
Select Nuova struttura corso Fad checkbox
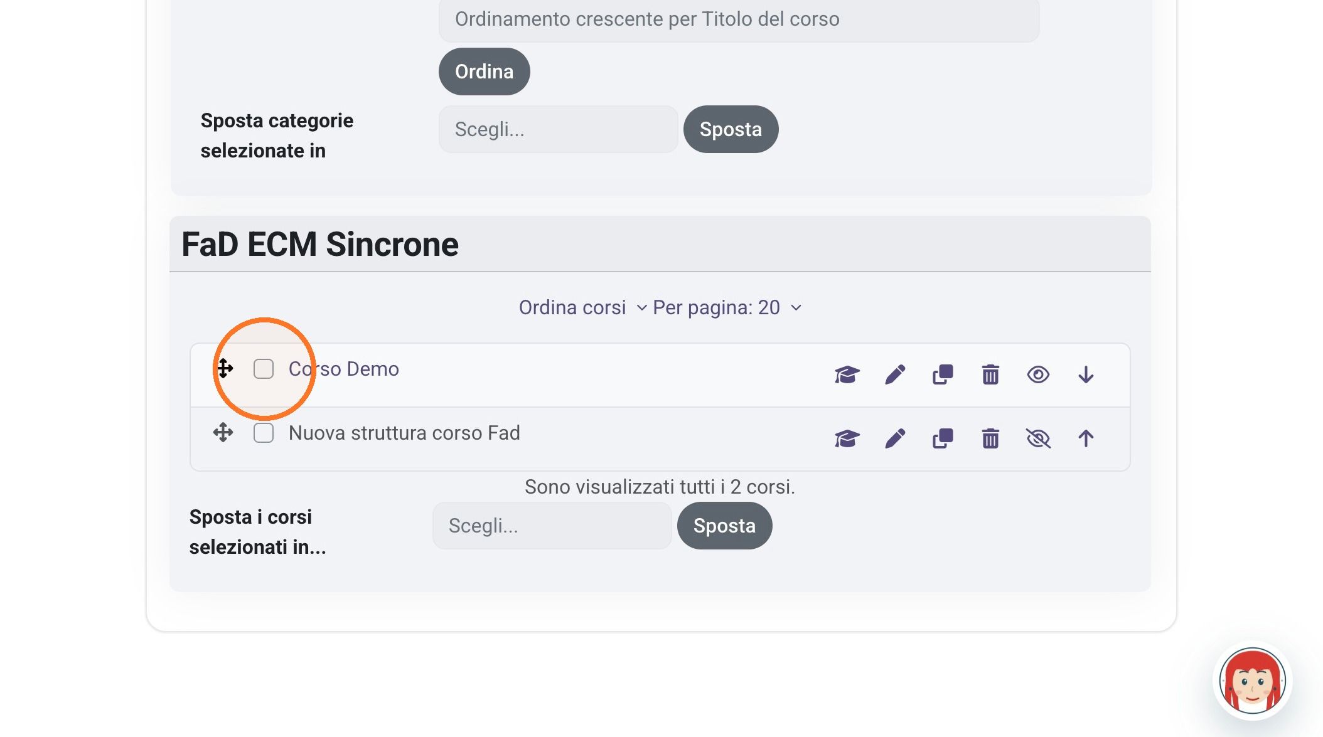pyautogui.click(x=264, y=433)
